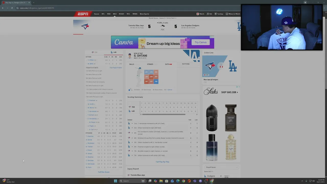This screenshot has height=184, width=327.
Task: Open Microsoft Teams from the taskbar
Action: click(195, 181)
